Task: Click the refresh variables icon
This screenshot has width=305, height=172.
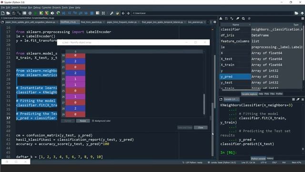Action: click(249, 19)
